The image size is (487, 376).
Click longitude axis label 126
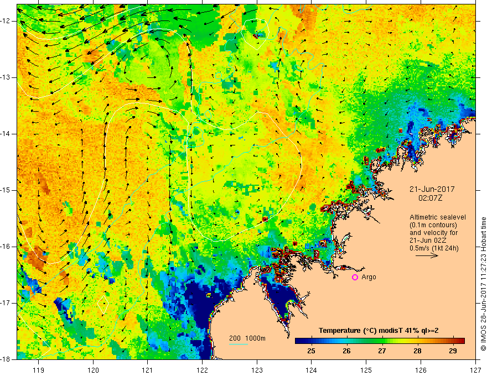(x=421, y=370)
